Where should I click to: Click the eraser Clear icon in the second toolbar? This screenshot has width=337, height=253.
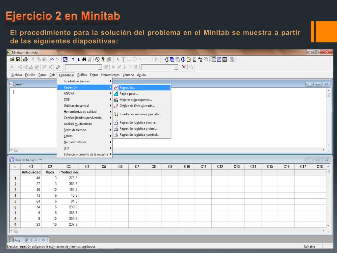pyautogui.click(x=57, y=67)
